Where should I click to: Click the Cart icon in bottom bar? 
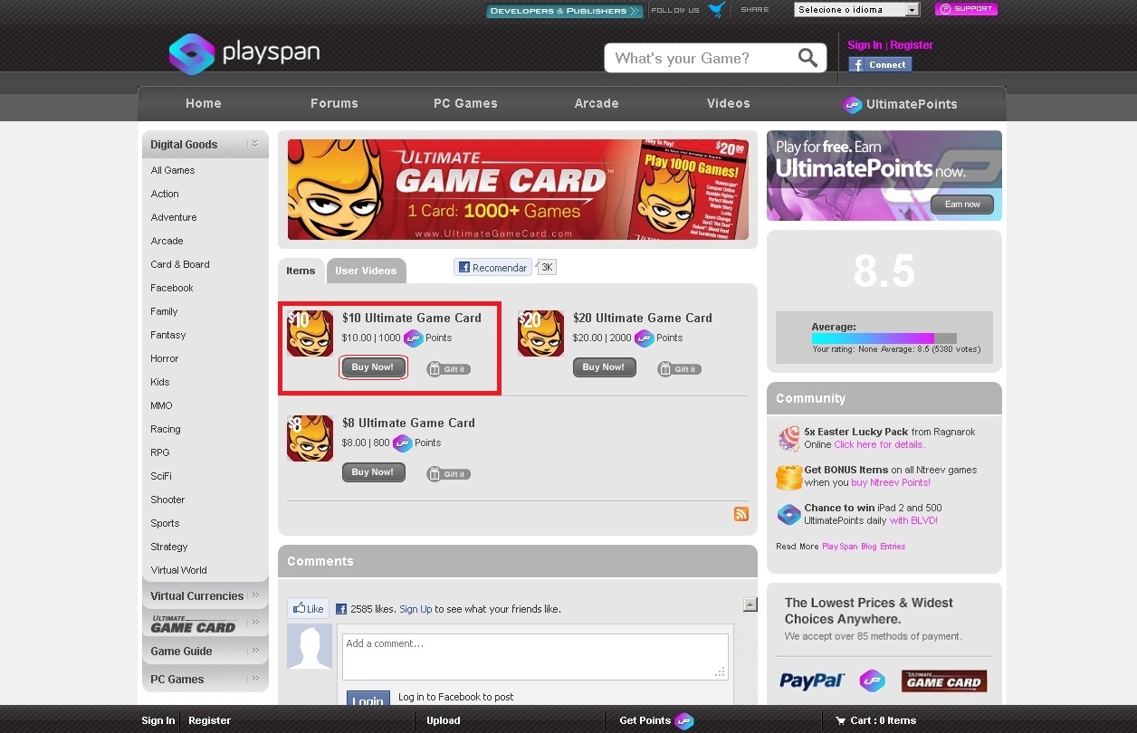tap(840, 721)
